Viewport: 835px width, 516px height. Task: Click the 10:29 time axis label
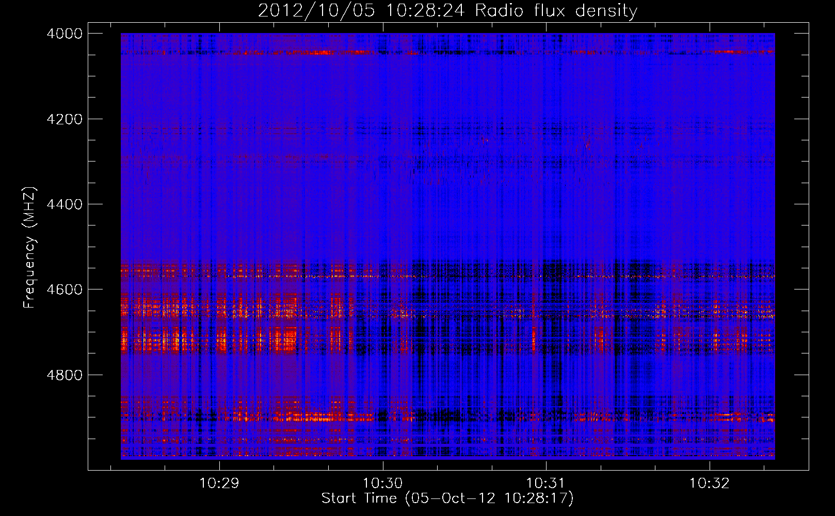[219, 483]
